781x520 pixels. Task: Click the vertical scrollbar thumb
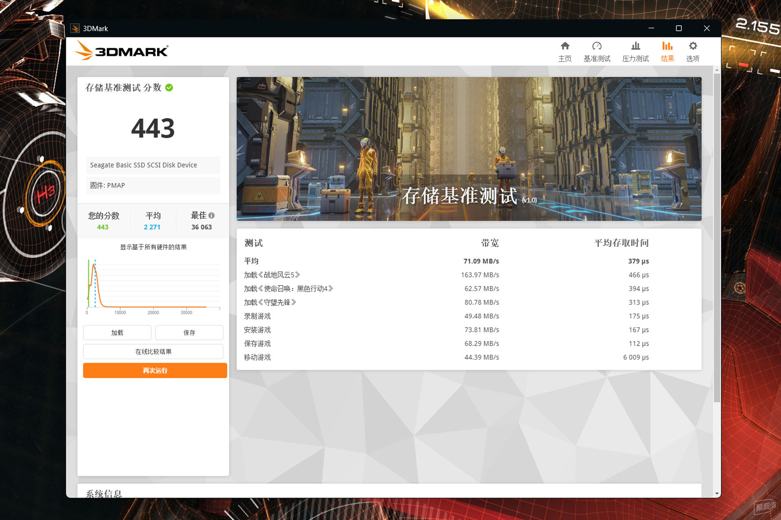point(717,238)
